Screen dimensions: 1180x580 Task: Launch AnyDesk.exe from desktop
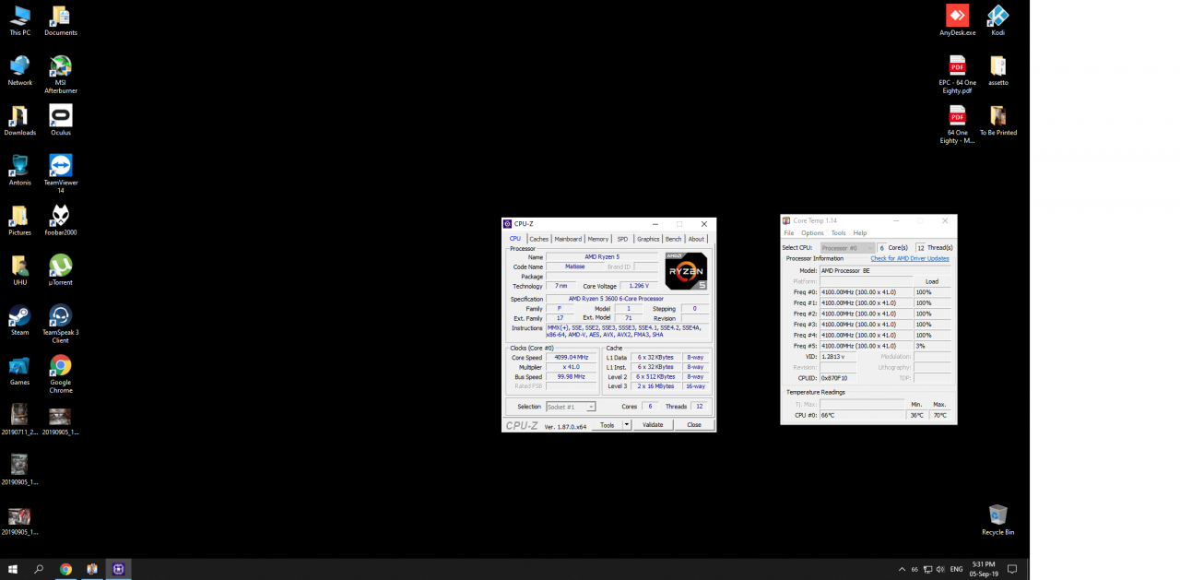coord(957,20)
